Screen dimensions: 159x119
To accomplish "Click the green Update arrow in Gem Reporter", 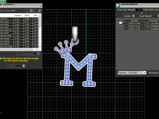I will [133, 16].
